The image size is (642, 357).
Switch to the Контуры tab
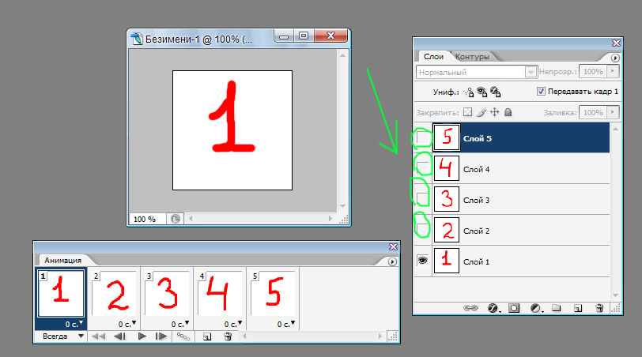point(472,56)
